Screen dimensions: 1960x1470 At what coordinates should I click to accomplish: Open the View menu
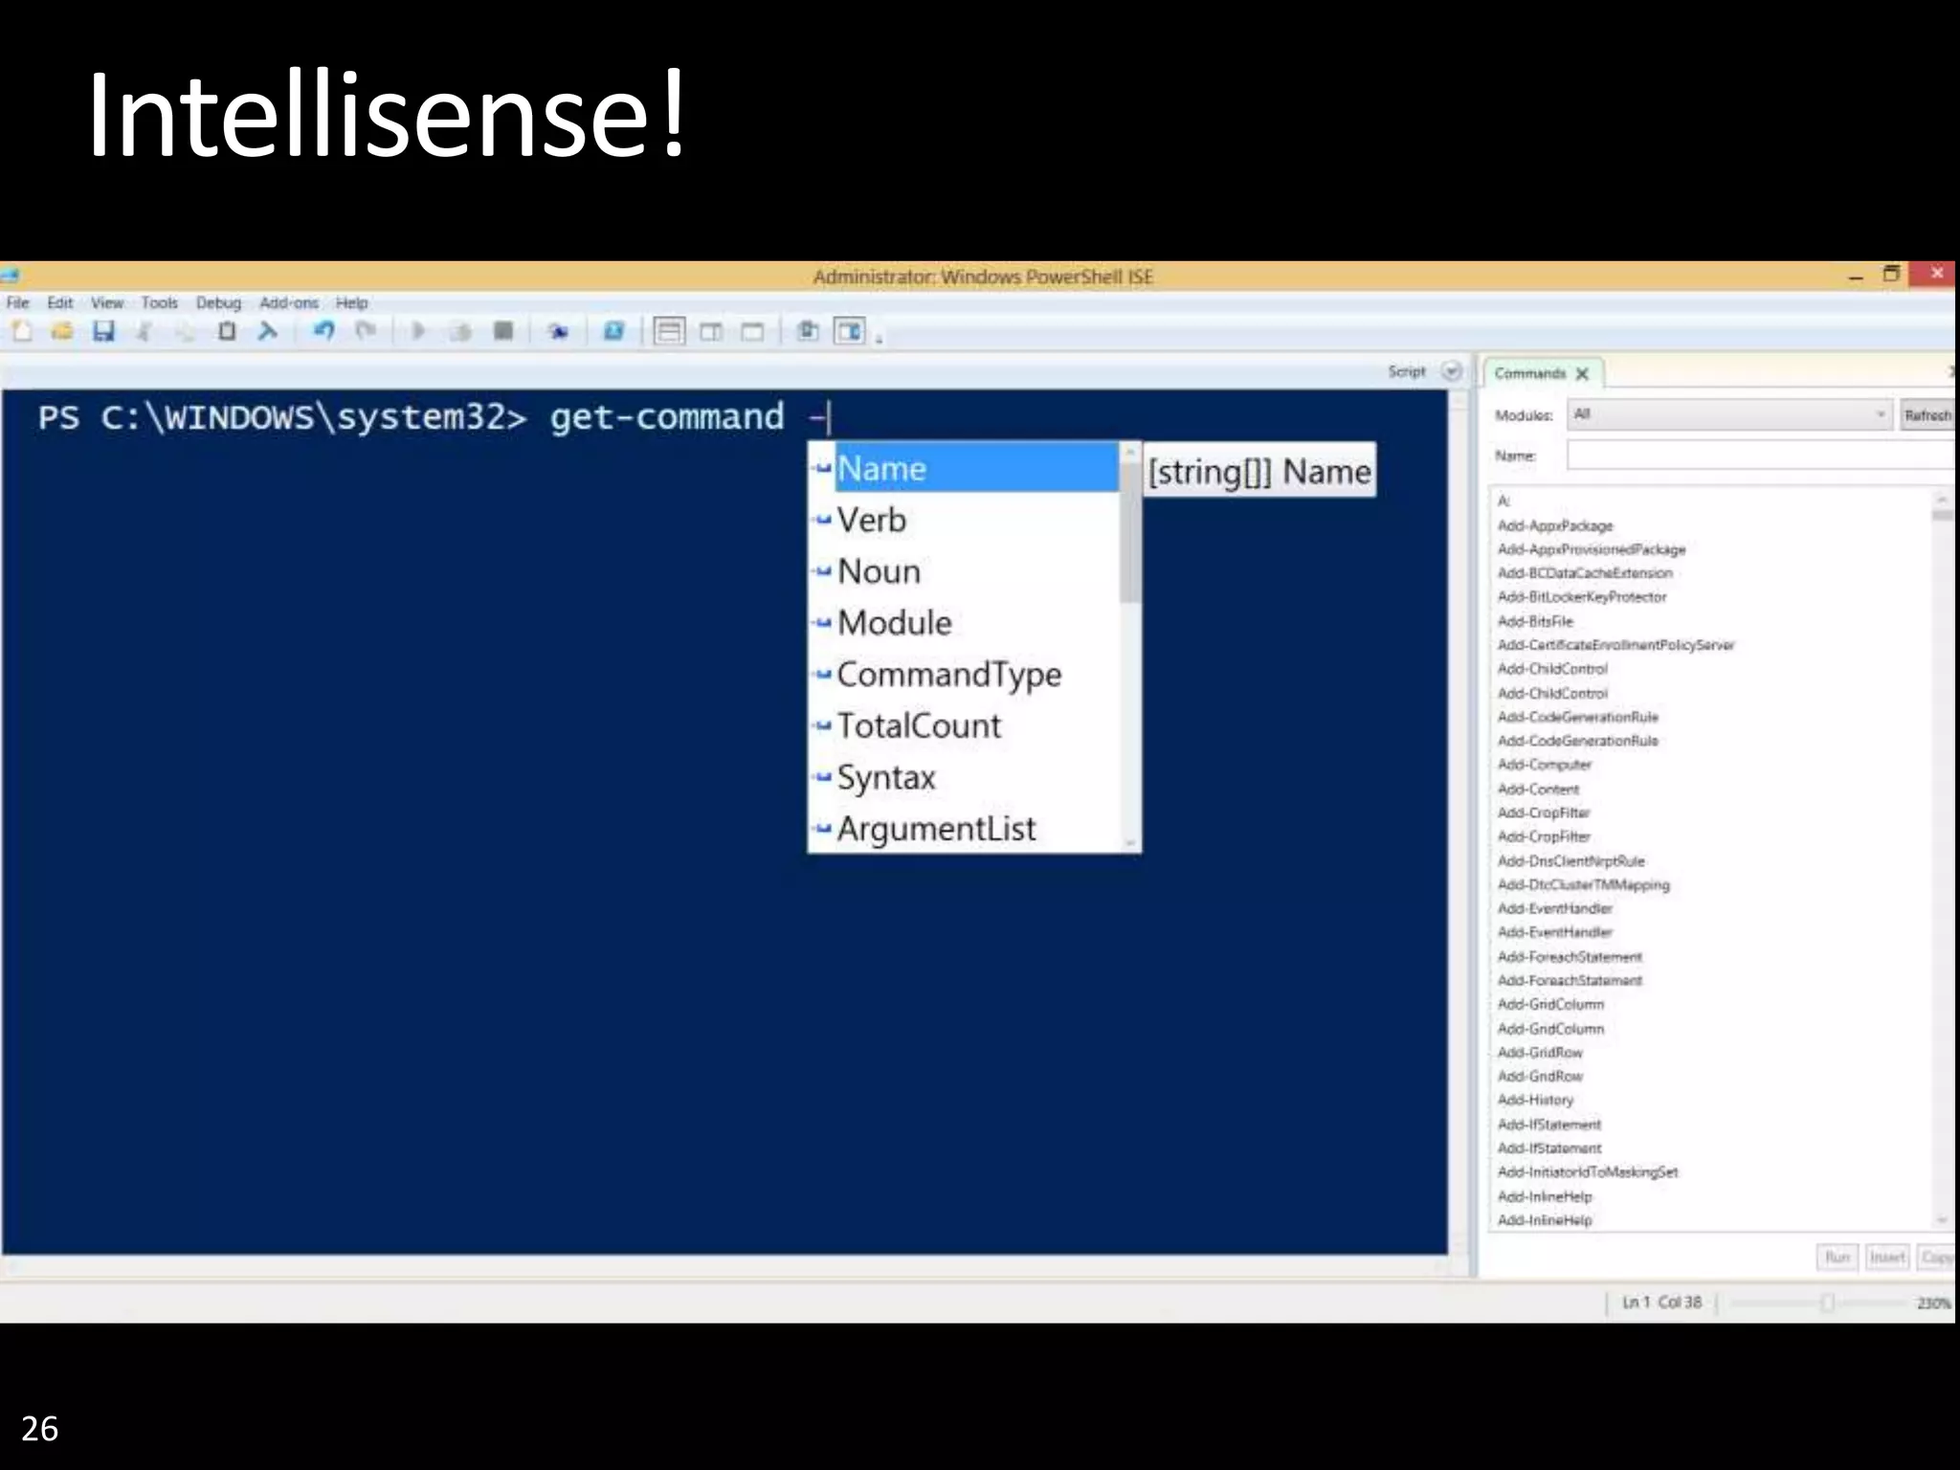pyautogui.click(x=107, y=302)
